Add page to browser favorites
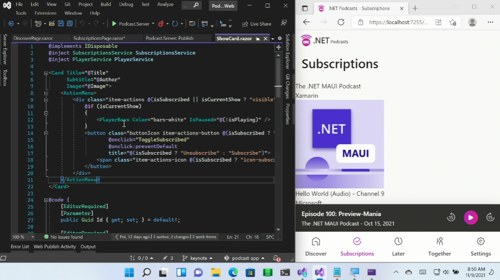Screen dimensions: 500x280 [x=453, y=22]
